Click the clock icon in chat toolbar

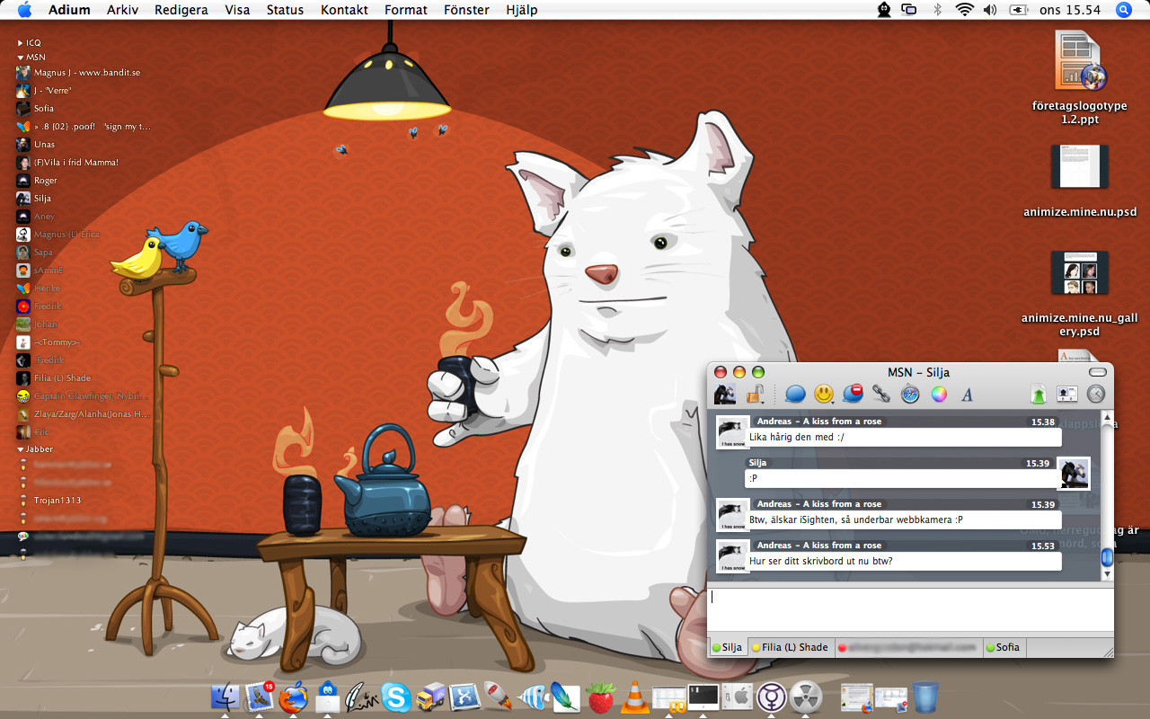[1095, 394]
